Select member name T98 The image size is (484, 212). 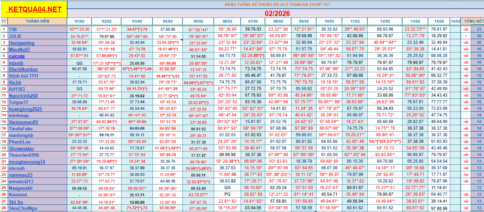click(13, 30)
